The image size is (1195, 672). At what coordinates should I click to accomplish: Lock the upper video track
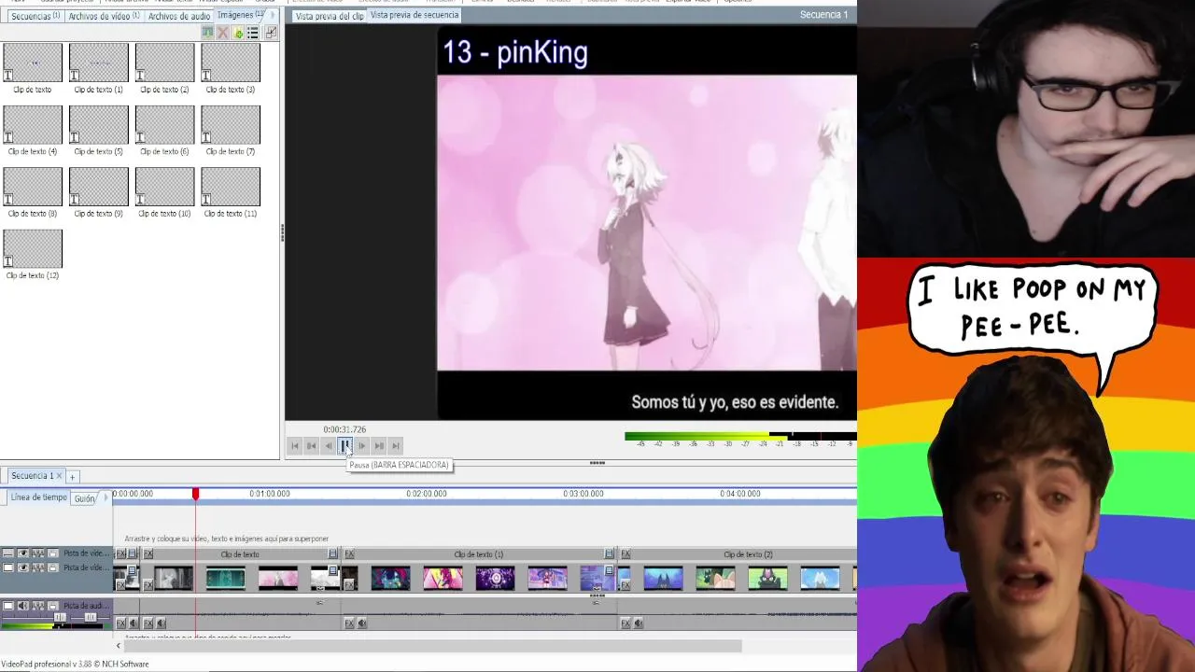53,553
